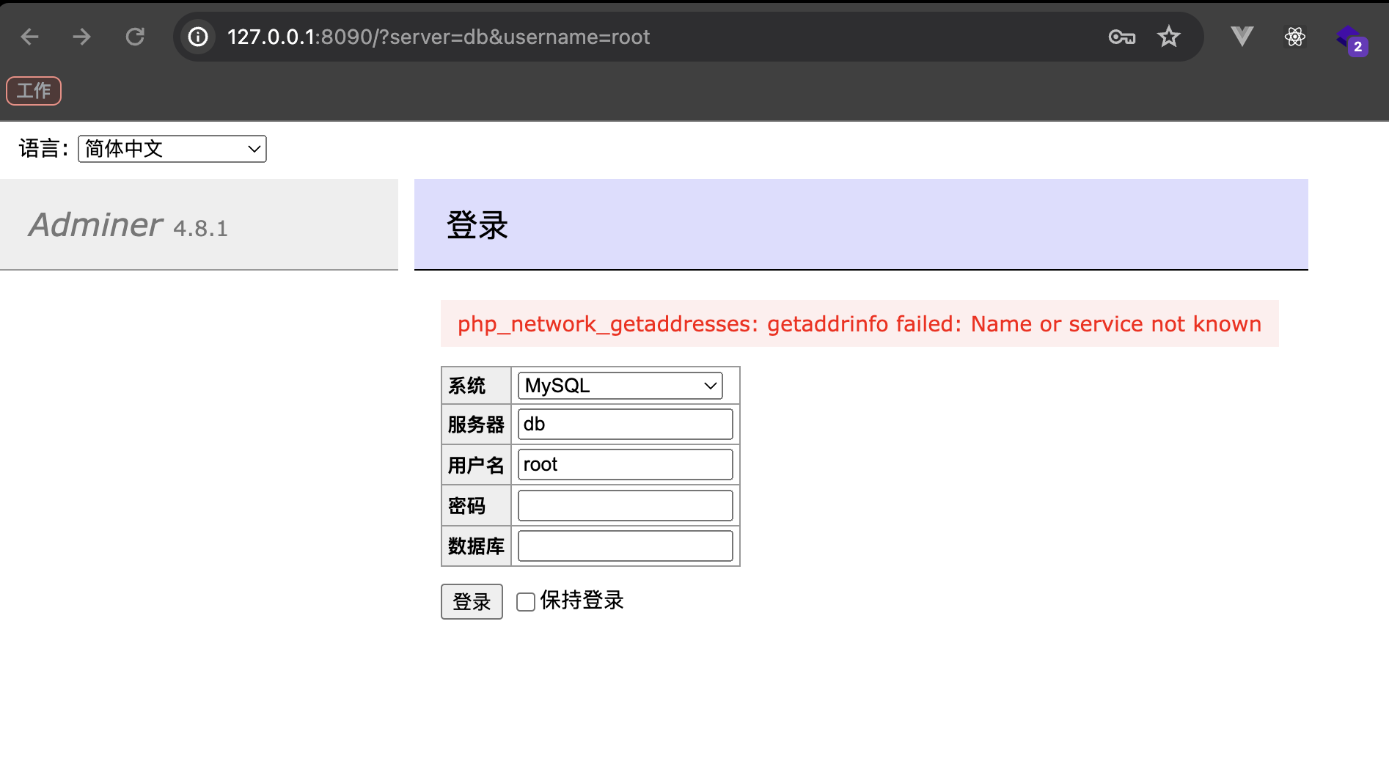Click the 4.8.1 version link
Screen dimensions: 1389x767
coord(200,229)
